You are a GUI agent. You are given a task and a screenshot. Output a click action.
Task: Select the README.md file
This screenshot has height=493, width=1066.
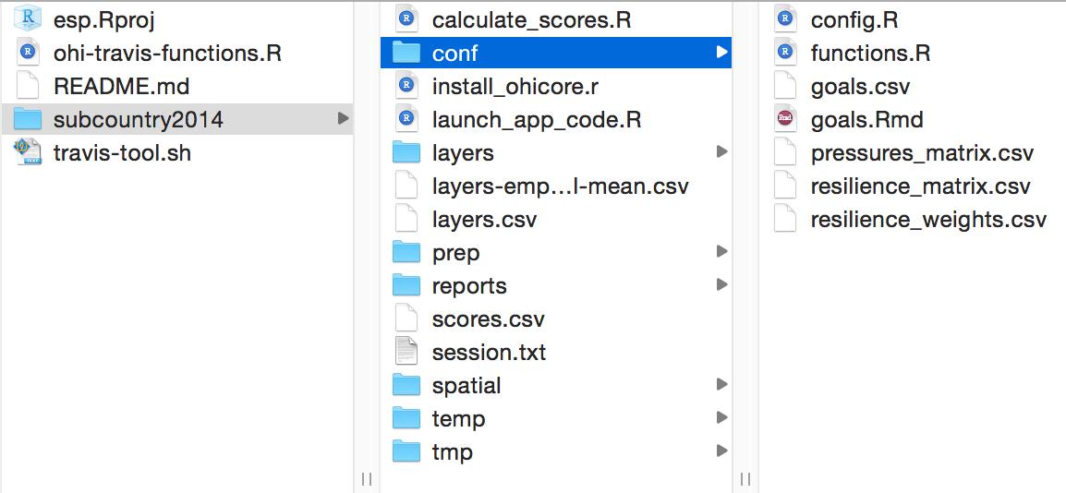pos(121,86)
